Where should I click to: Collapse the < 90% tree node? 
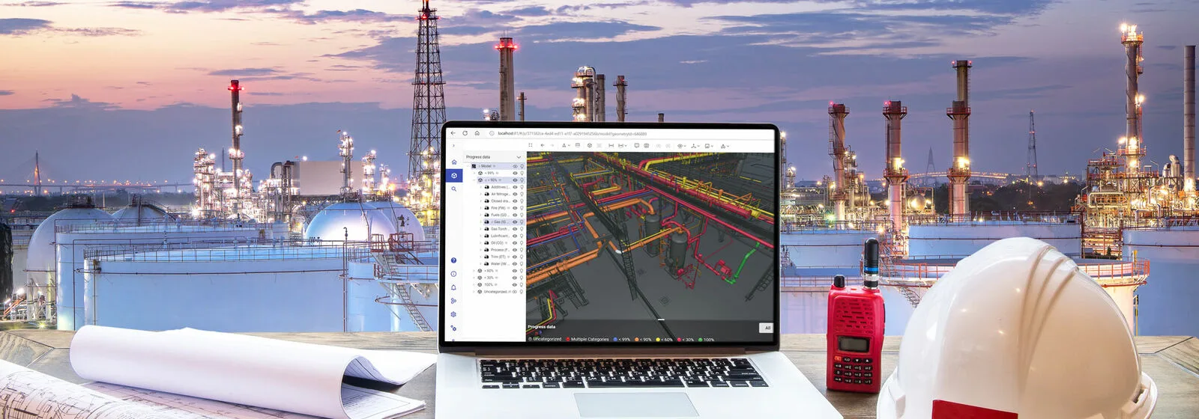tap(474, 180)
